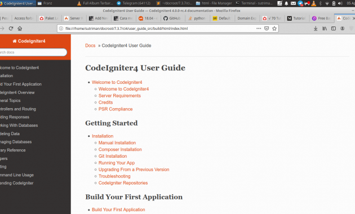Image resolution: width=355 pixels, height=214 pixels.
Task: Switch to html - File Manager window
Action: pos(214,3)
